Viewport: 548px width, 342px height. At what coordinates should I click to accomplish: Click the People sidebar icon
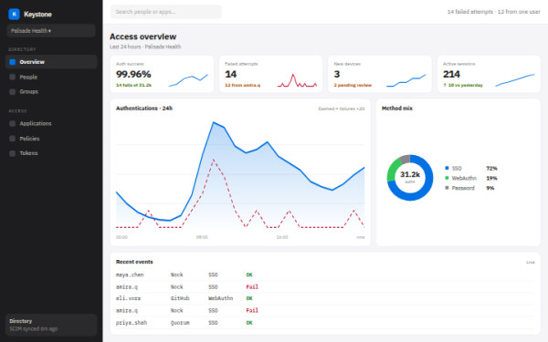[13, 78]
